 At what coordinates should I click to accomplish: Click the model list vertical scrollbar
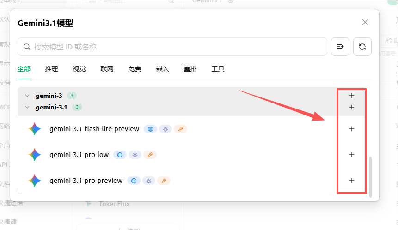tap(371, 177)
